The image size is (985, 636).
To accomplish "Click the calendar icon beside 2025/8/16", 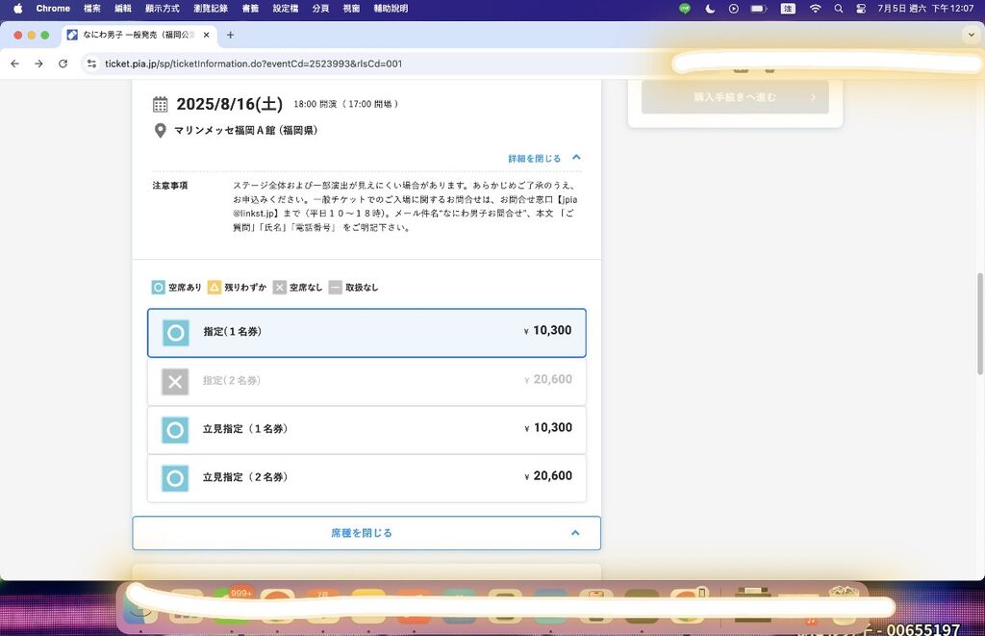I will [x=161, y=104].
